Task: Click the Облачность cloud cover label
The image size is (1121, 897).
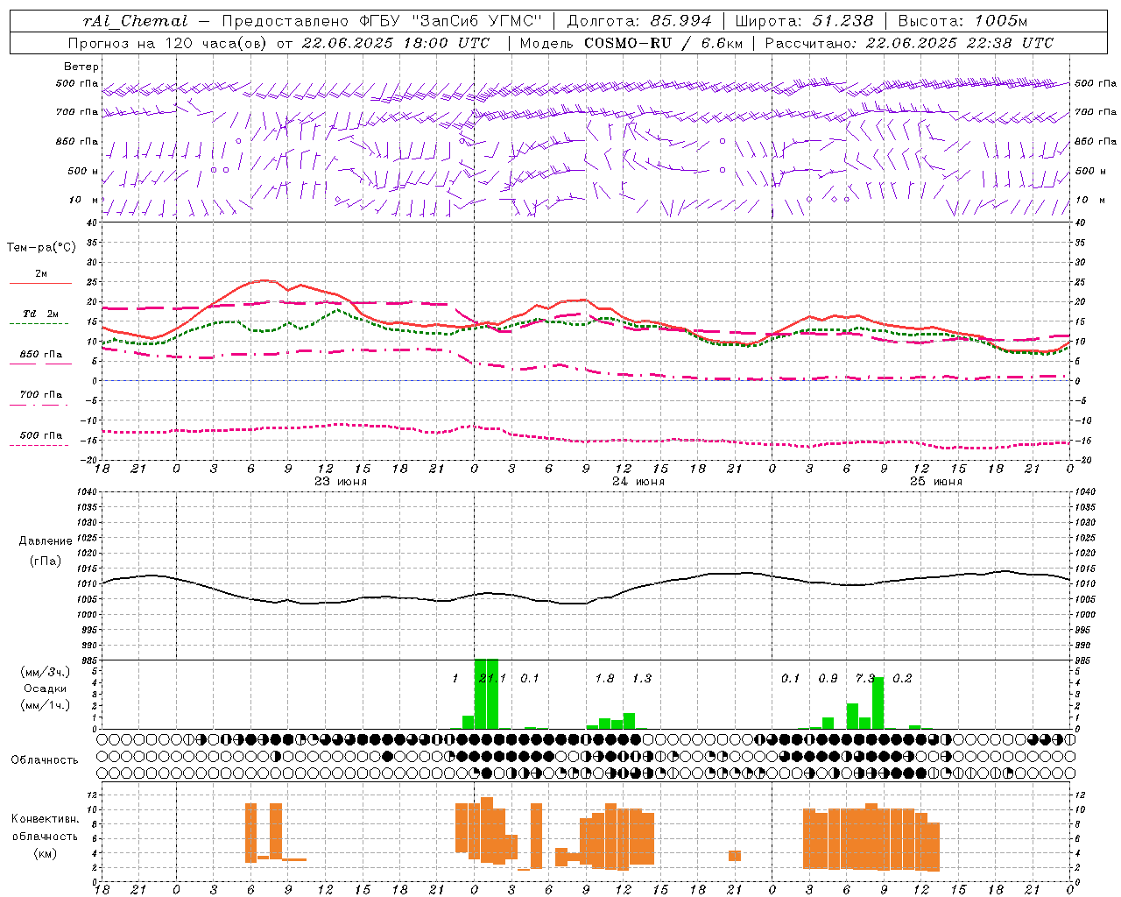Action: (x=45, y=760)
